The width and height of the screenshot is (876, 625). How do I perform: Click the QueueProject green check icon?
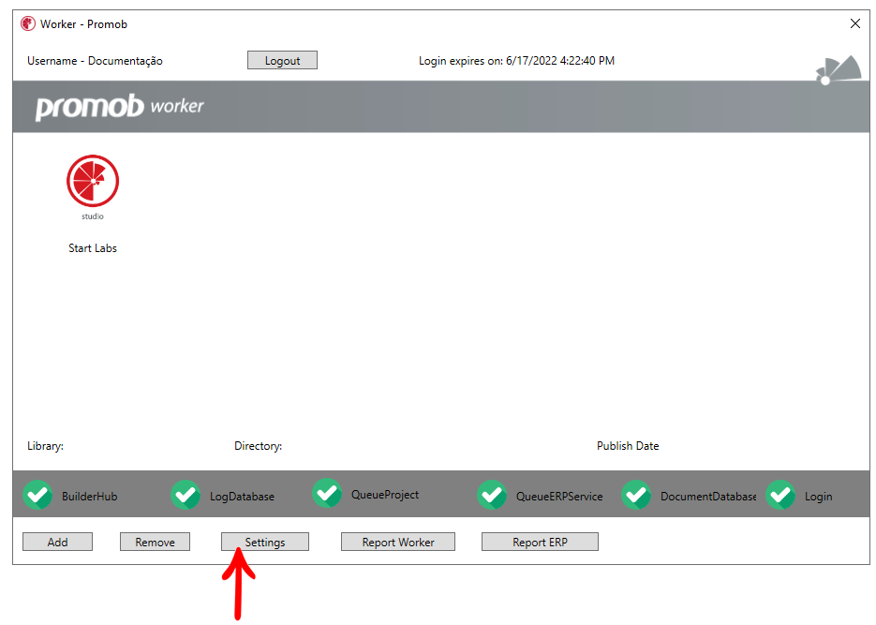pos(327,493)
